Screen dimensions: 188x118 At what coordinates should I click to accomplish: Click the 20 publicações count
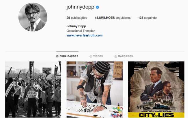77,18
